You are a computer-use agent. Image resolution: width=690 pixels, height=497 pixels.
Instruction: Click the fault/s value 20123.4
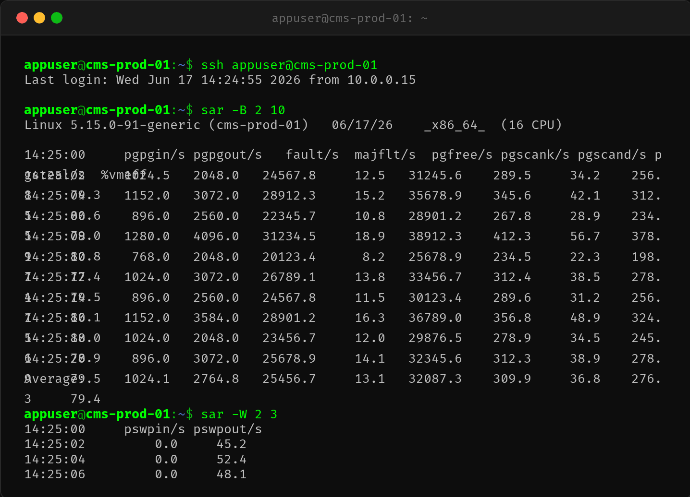(x=289, y=257)
